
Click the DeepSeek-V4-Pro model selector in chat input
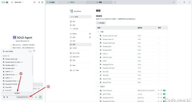click(x=23, y=97)
